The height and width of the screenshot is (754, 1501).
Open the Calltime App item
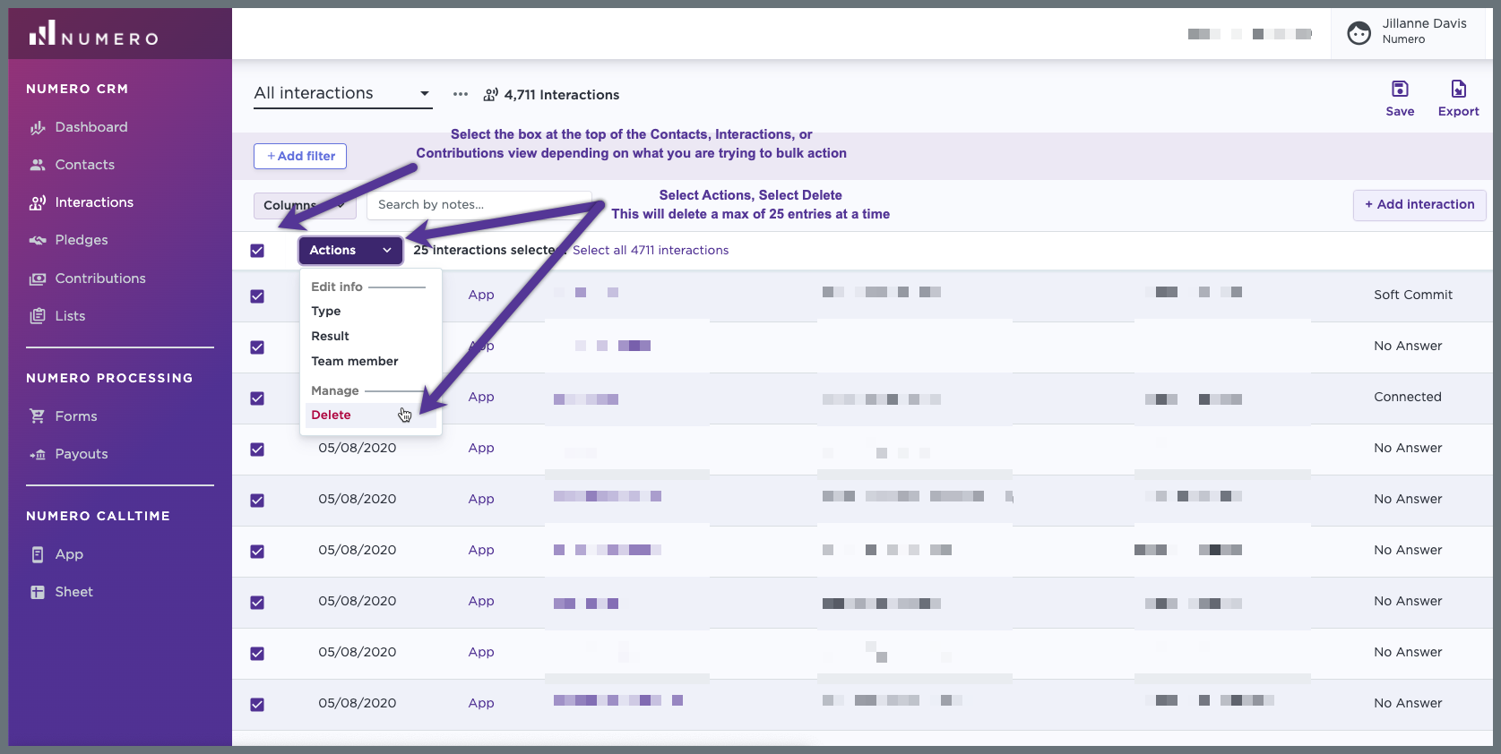point(56,554)
